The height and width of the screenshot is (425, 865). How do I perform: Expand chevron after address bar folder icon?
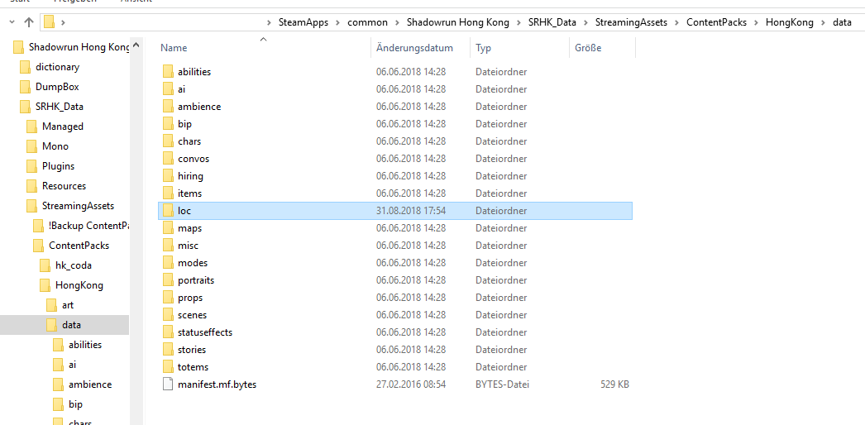coord(64,22)
